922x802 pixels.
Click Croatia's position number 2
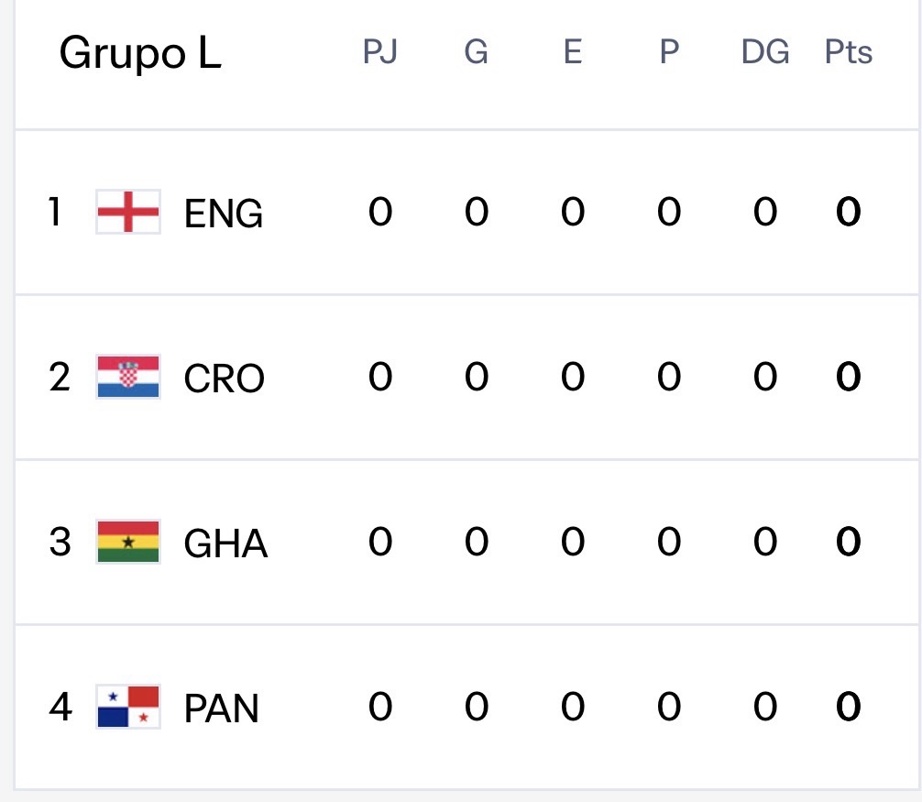[x=60, y=377]
